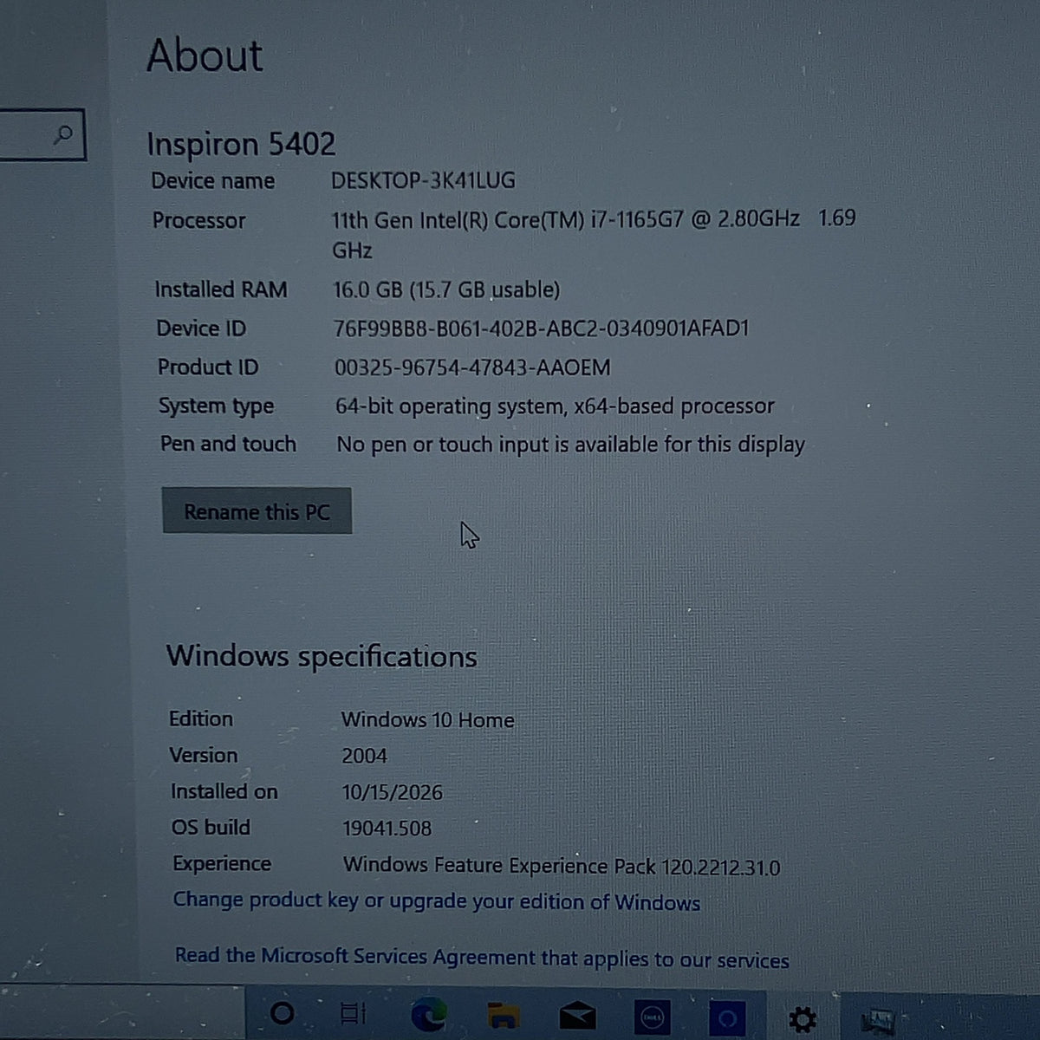1040x1040 pixels.
Task: Select the installed on date 10/15/2026
Action: (x=392, y=792)
